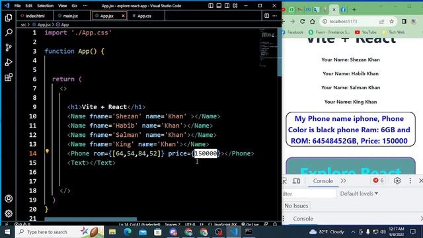Click the horizontal scrollbar of the editor
The height and width of the screenshot is (238, 423).
tap(91, 219)
